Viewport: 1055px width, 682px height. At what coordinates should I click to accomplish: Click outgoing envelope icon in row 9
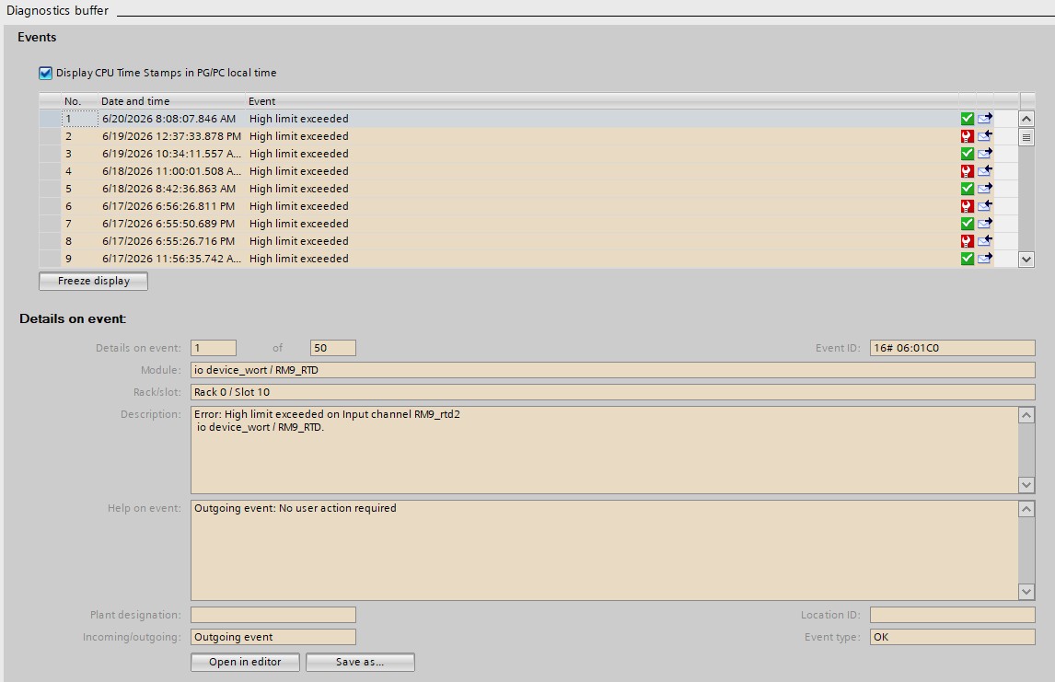985,259
